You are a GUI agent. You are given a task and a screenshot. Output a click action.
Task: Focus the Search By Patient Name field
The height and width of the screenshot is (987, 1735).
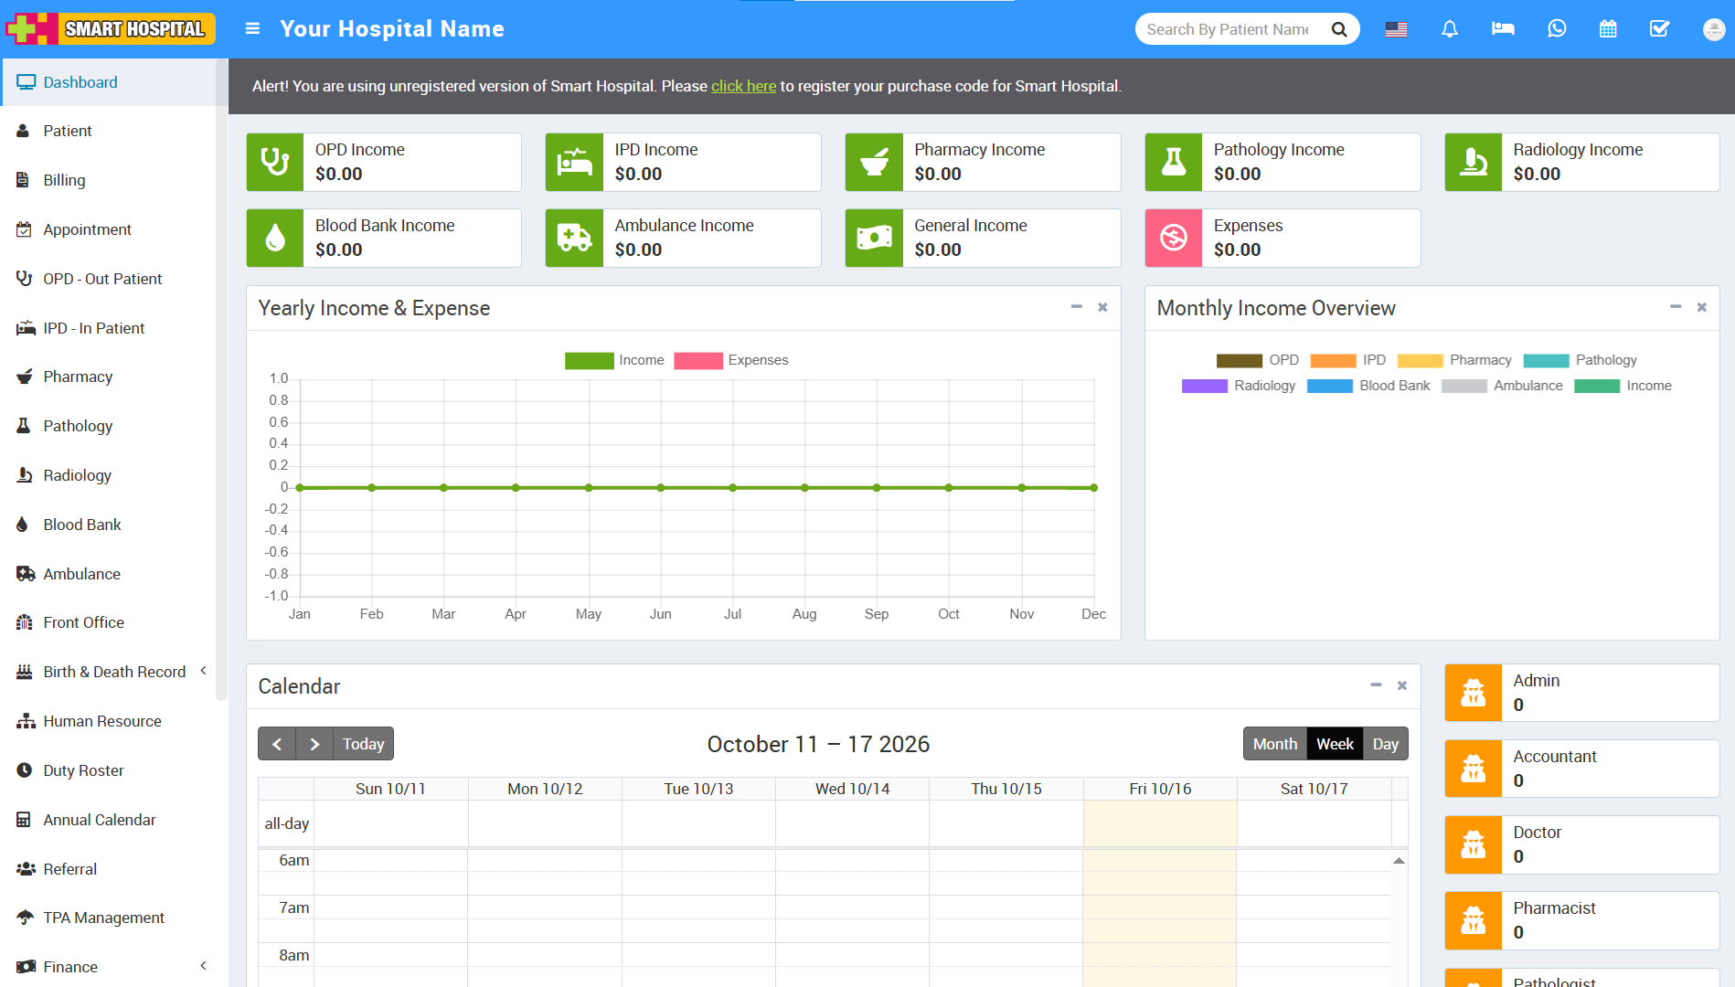[1228, 29]
